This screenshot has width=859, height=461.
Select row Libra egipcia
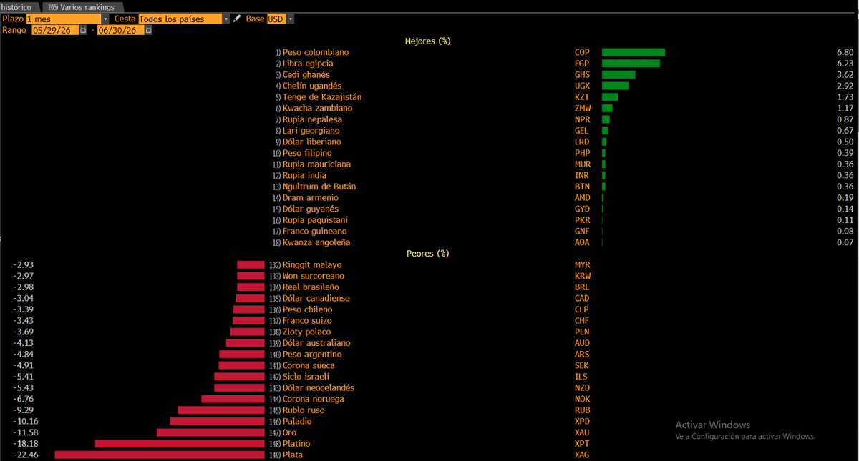[x=308, y=64]
